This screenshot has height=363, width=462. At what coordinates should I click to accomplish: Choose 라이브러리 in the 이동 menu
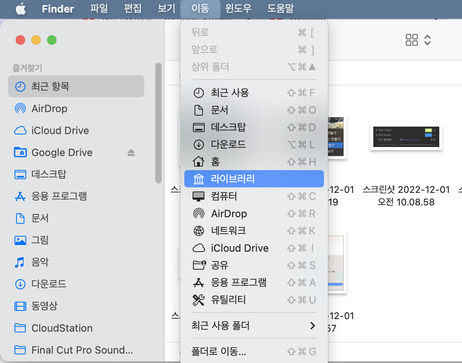(254, 179)
